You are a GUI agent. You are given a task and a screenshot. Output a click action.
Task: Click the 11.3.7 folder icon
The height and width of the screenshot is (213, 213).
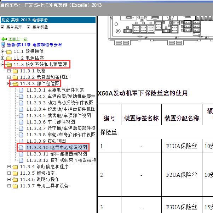coord(15,186)
